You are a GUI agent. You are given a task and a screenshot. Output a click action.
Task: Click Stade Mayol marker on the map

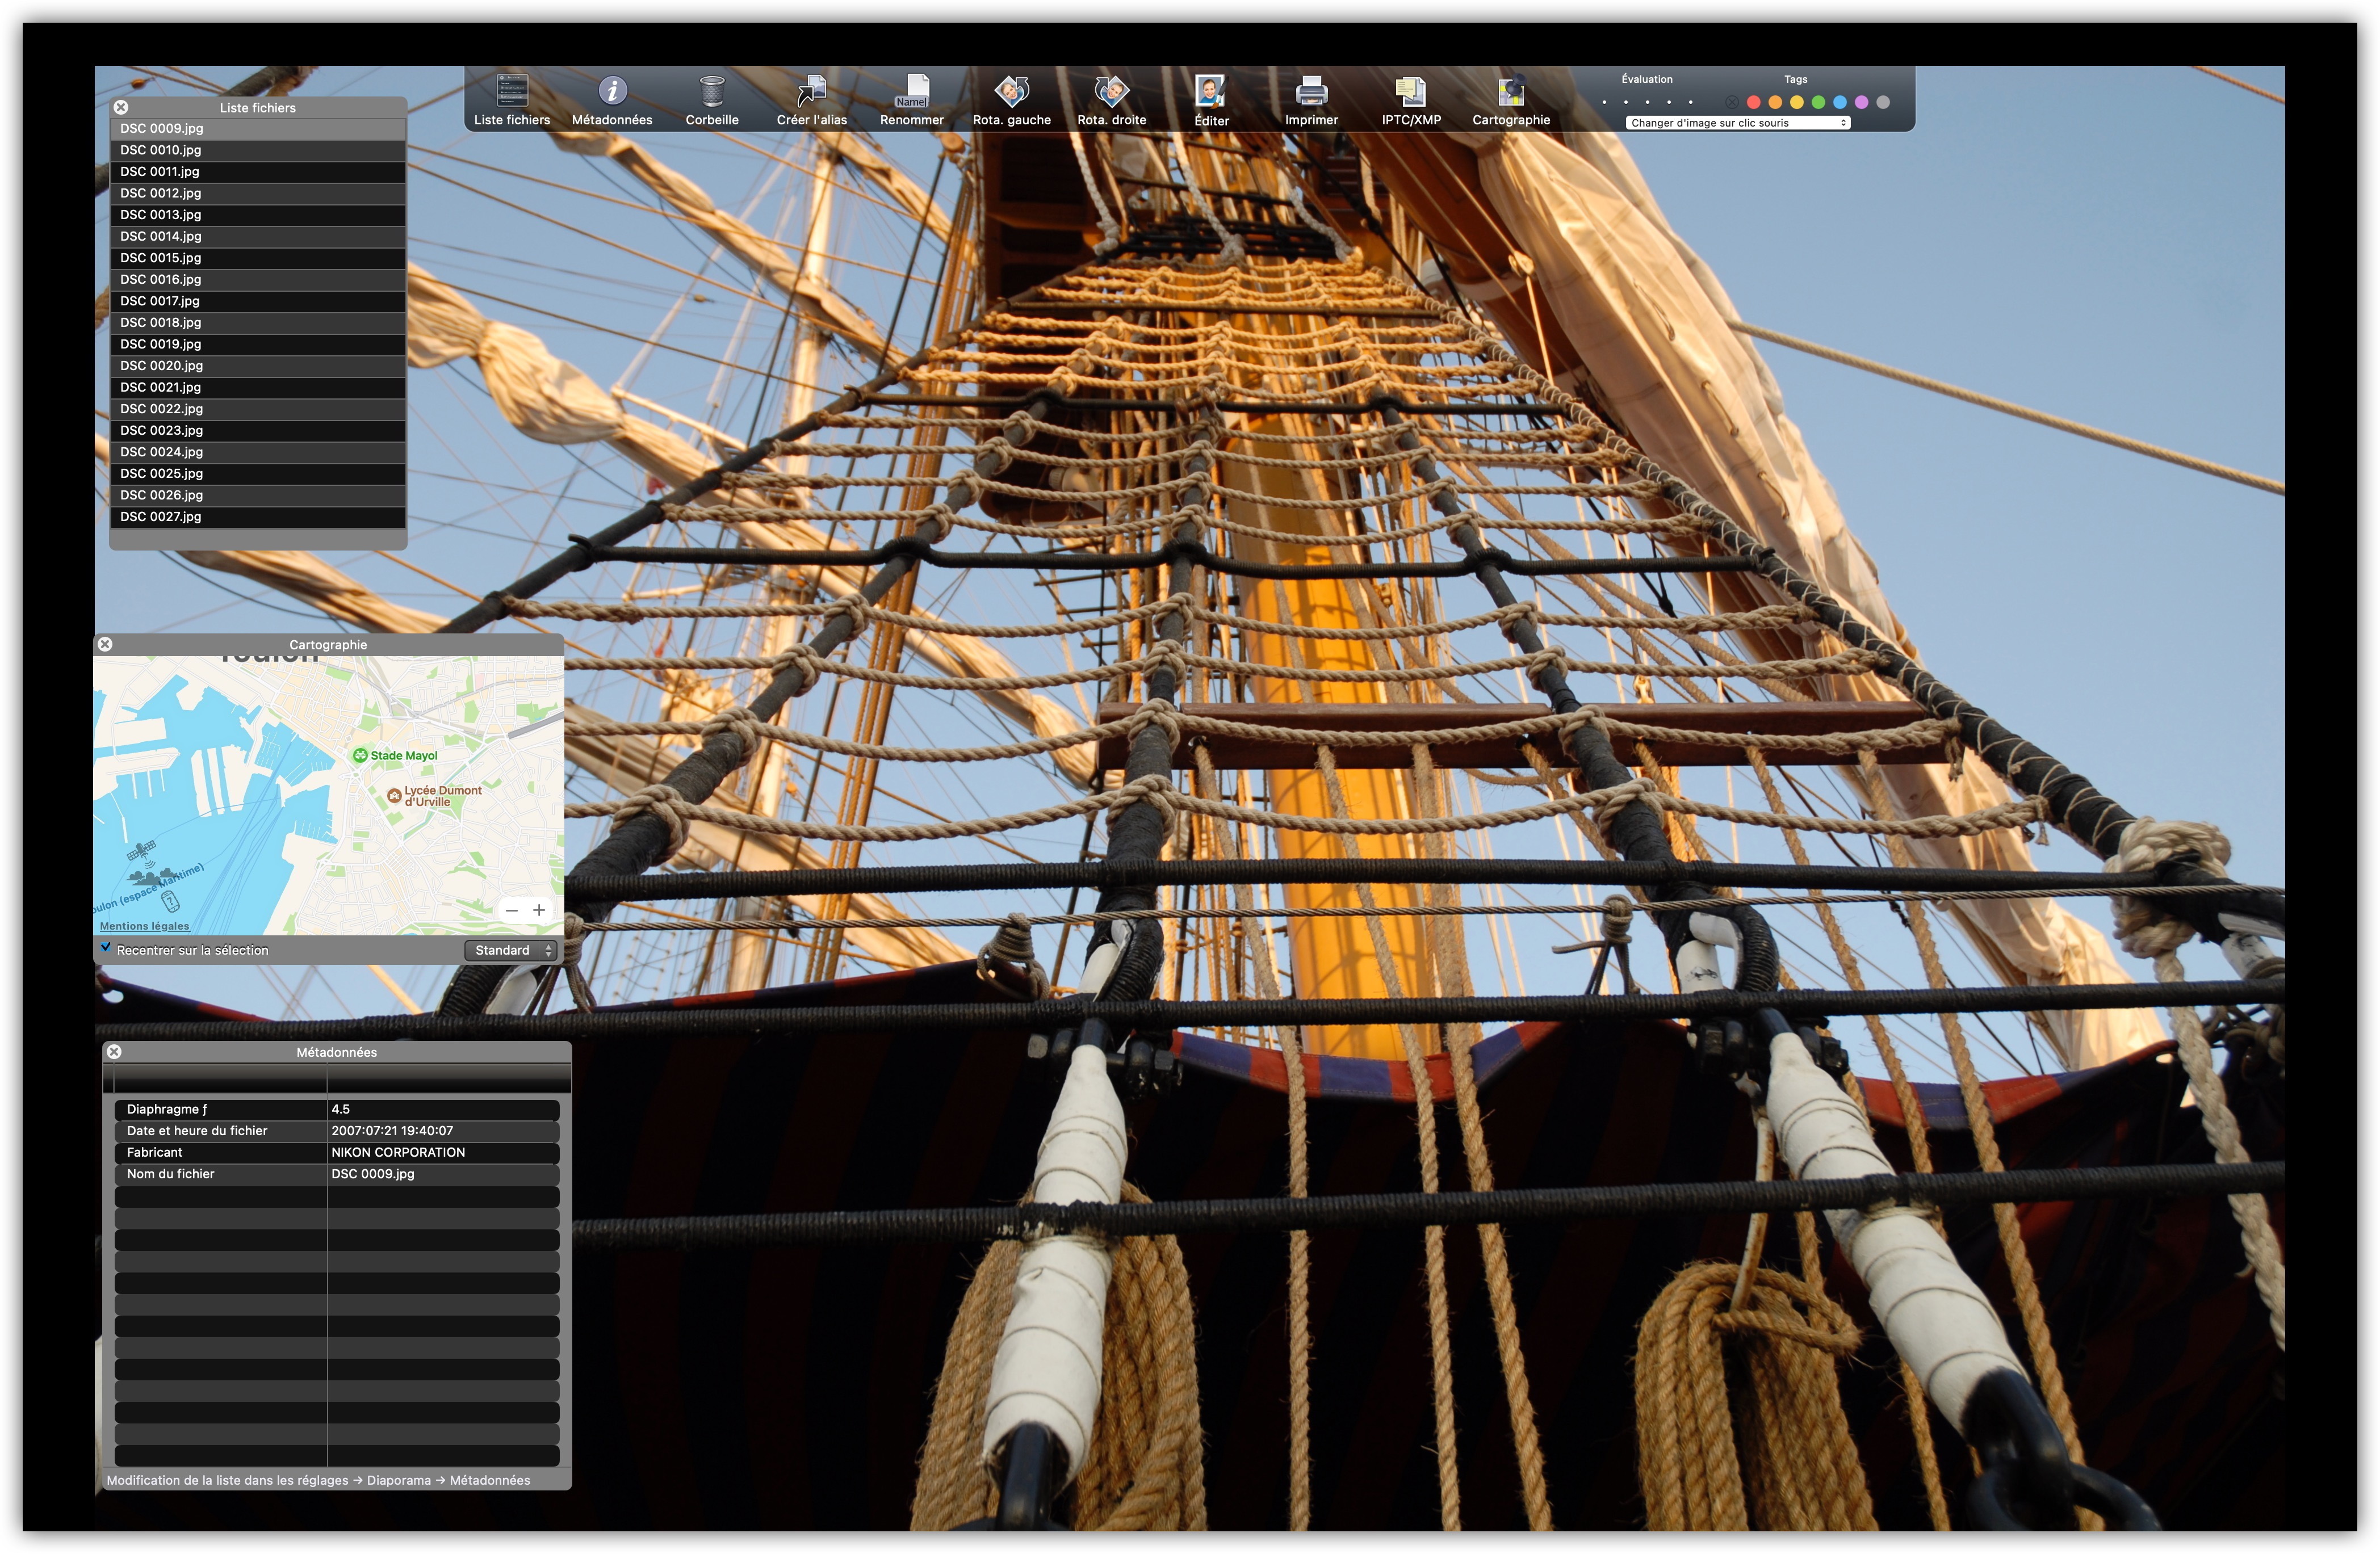360,755
